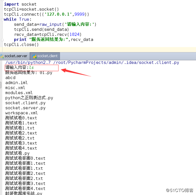This screenshot has height=195, width=196.
Task: Click the modules.xml output line
Action: pyautogui.click(x=19, y=93)
